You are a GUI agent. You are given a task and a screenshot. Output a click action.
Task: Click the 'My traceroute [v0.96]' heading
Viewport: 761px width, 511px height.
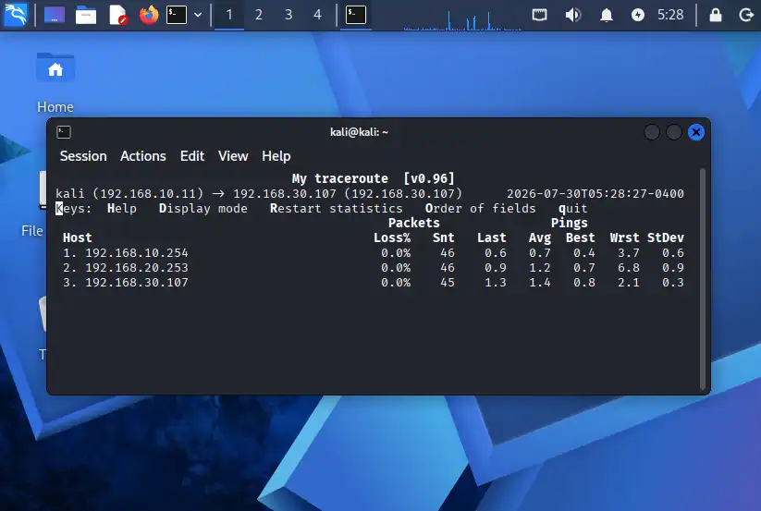click(x=374, y=178)
